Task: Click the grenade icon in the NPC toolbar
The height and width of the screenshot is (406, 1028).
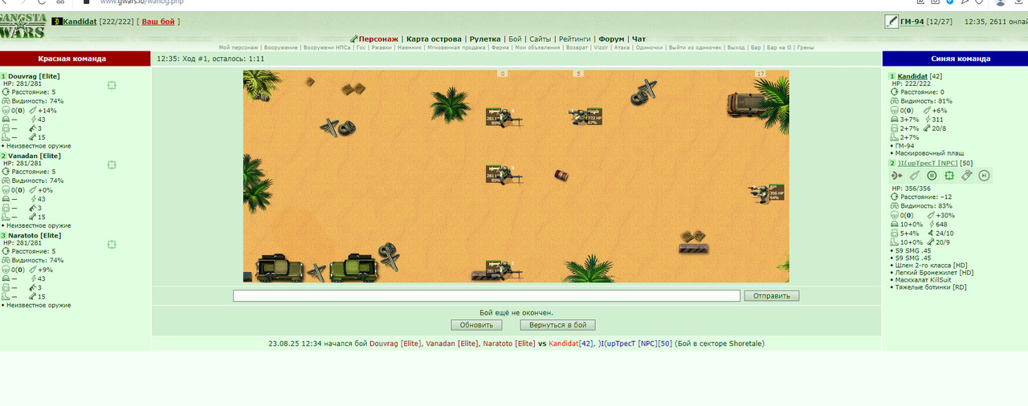Action: point(967,176)
